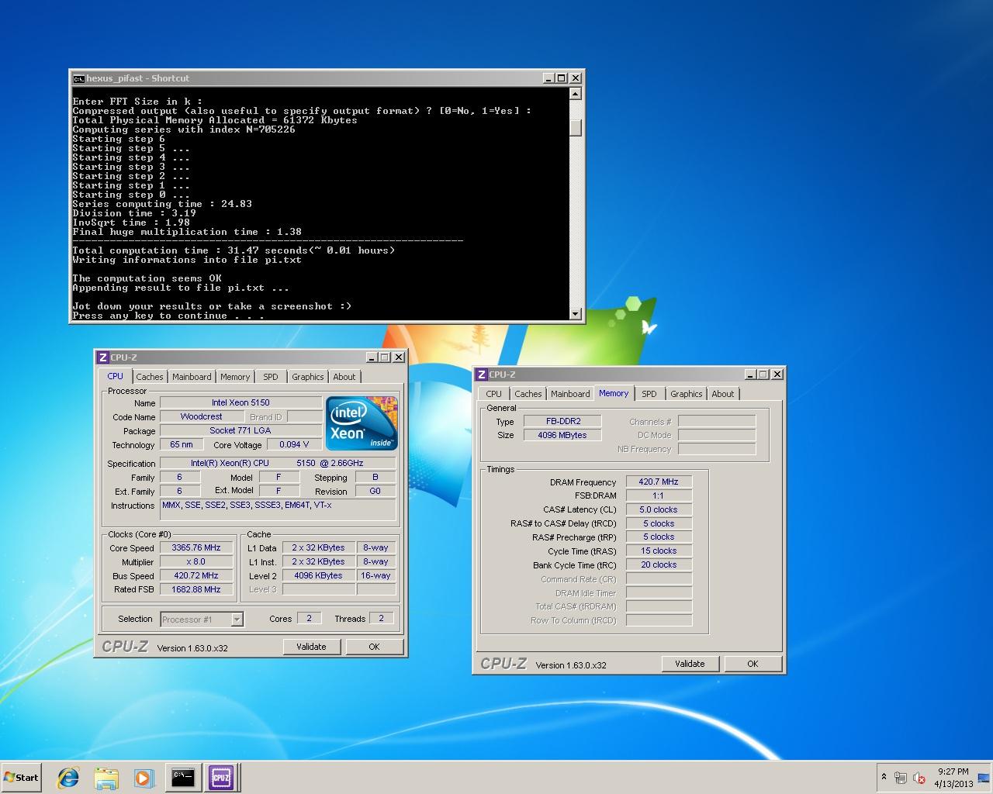The image size is (993, 794).
Task: Open Memory tab in left CPU-Z
Action: click(235, 377)
